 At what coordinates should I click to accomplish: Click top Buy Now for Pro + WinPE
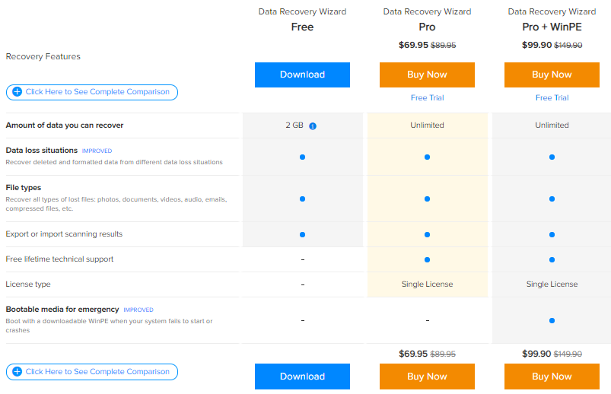[552, 75]
